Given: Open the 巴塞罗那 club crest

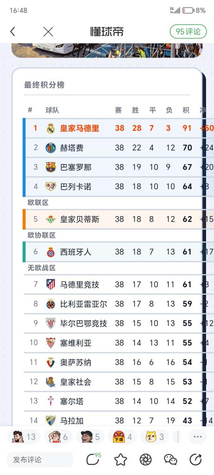Looking at the screenshot, I should point(51,167).
